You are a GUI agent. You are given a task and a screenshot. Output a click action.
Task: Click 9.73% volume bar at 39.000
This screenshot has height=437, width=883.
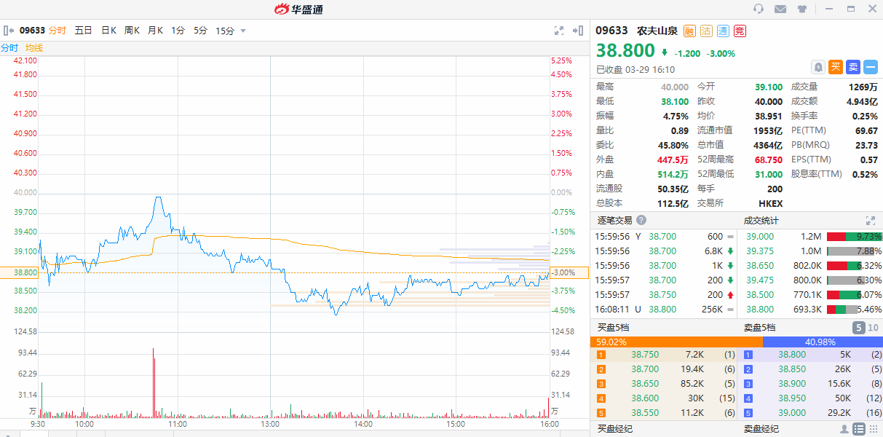pos(854,237)
